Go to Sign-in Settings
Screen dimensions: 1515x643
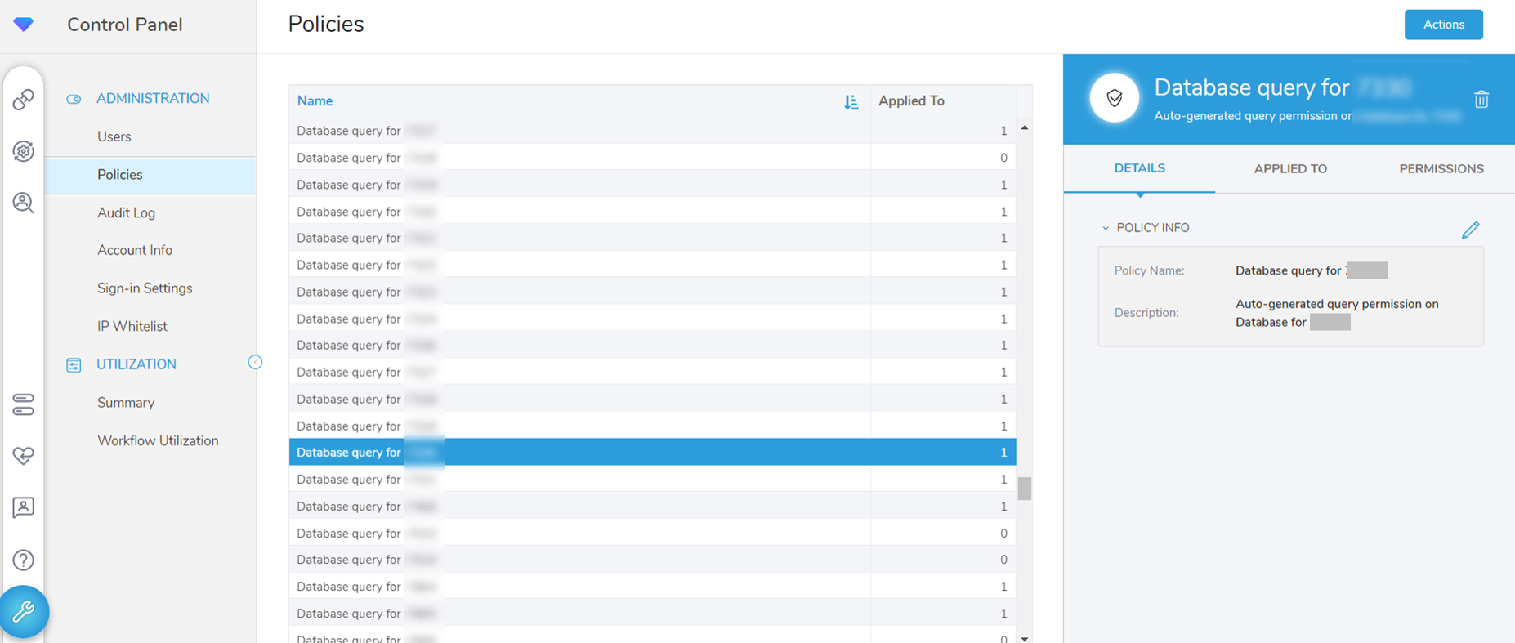(x=145, y=288)
